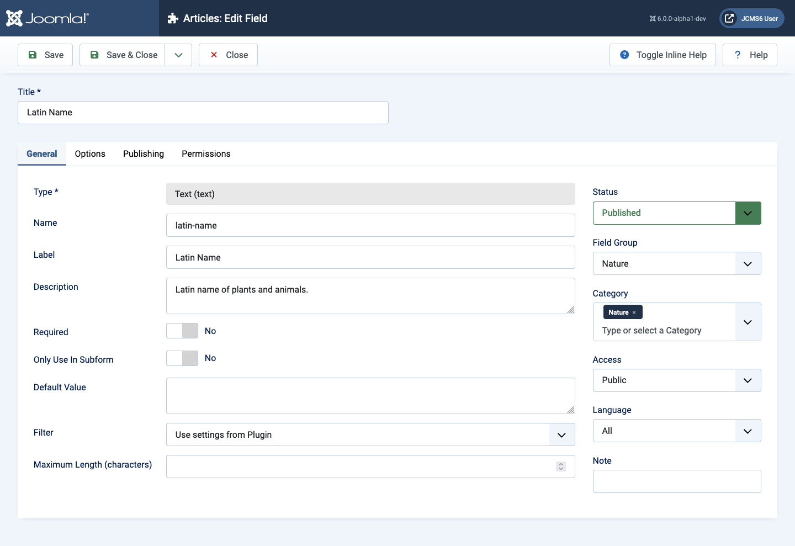The width and height of the screenshot is (795, 546).
Task: Toggle the Only Use In Subform switch
Action: click(182, 358)
